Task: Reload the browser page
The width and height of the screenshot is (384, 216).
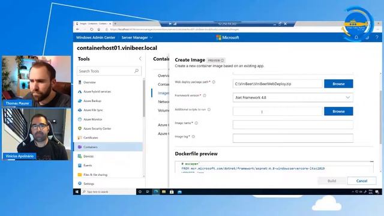Action: click(x=92, y=29)
